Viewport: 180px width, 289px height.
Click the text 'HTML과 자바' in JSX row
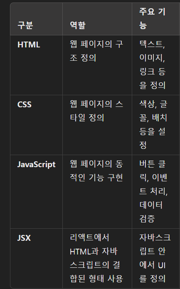94,252
